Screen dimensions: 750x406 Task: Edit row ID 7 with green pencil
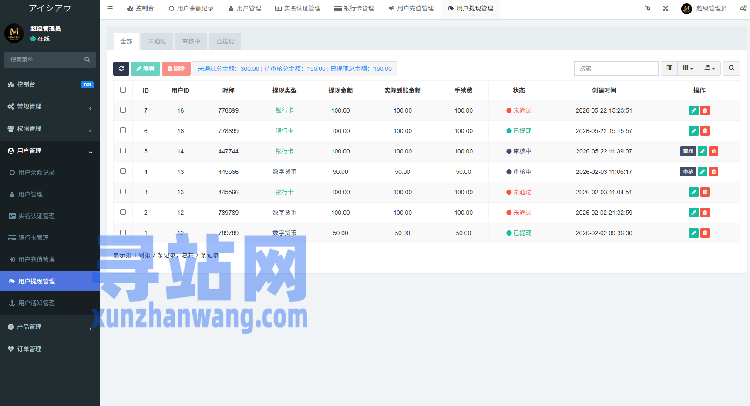694,110
